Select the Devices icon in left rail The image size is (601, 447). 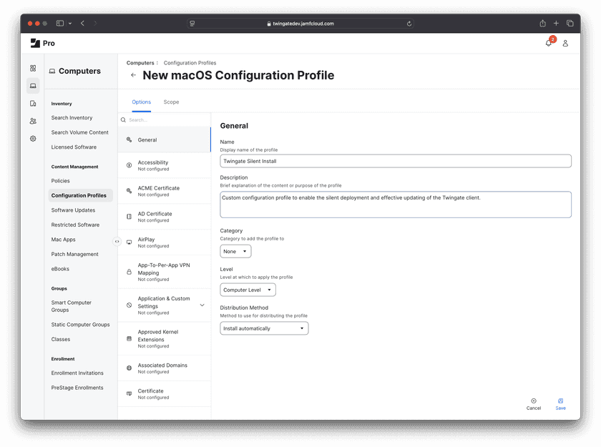coord(33,104)
